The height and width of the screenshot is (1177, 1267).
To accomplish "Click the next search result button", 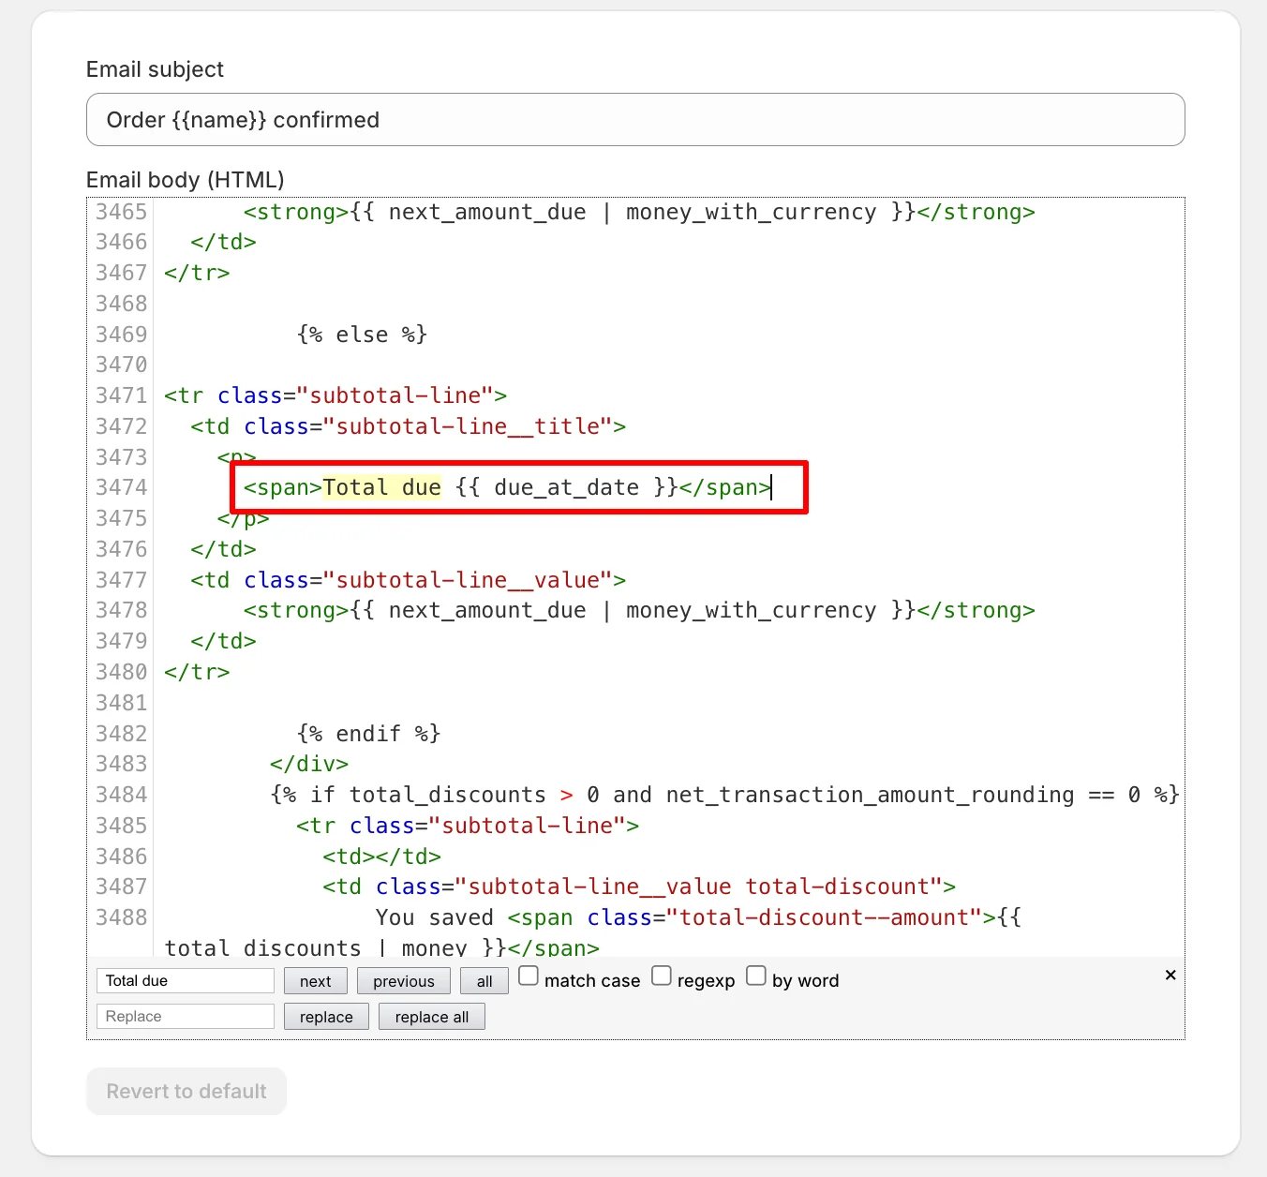I will tap(316, 981).
